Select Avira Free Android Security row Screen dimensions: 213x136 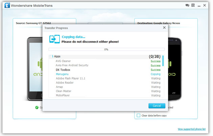click(x=105, y=65)
